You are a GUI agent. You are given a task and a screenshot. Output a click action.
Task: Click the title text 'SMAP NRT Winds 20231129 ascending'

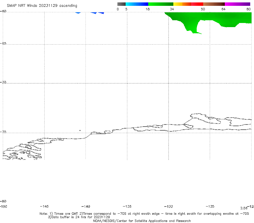click(42, 6)
